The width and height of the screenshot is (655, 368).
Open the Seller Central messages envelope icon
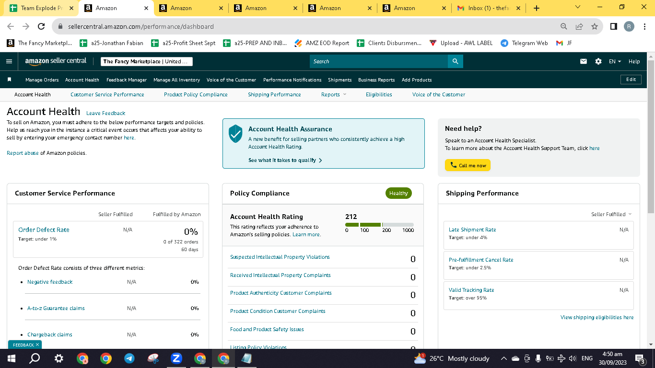click(x=584, y=61)
